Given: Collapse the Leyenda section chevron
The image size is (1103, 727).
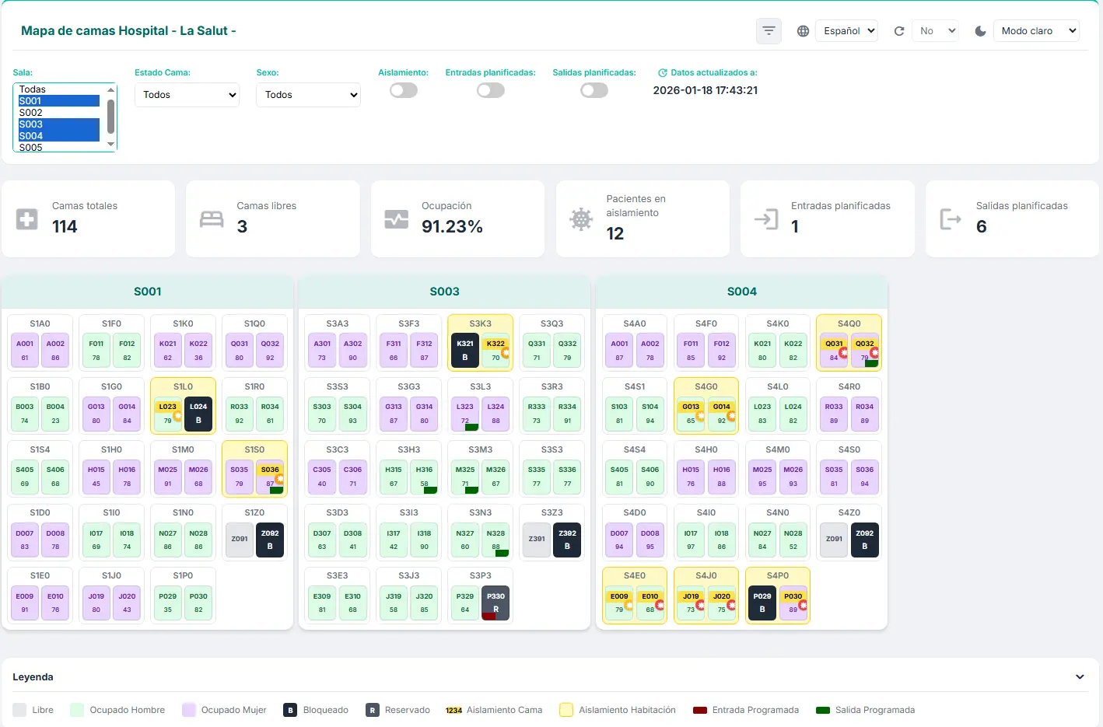Looking at the screenshot, I should (1080, 677).
